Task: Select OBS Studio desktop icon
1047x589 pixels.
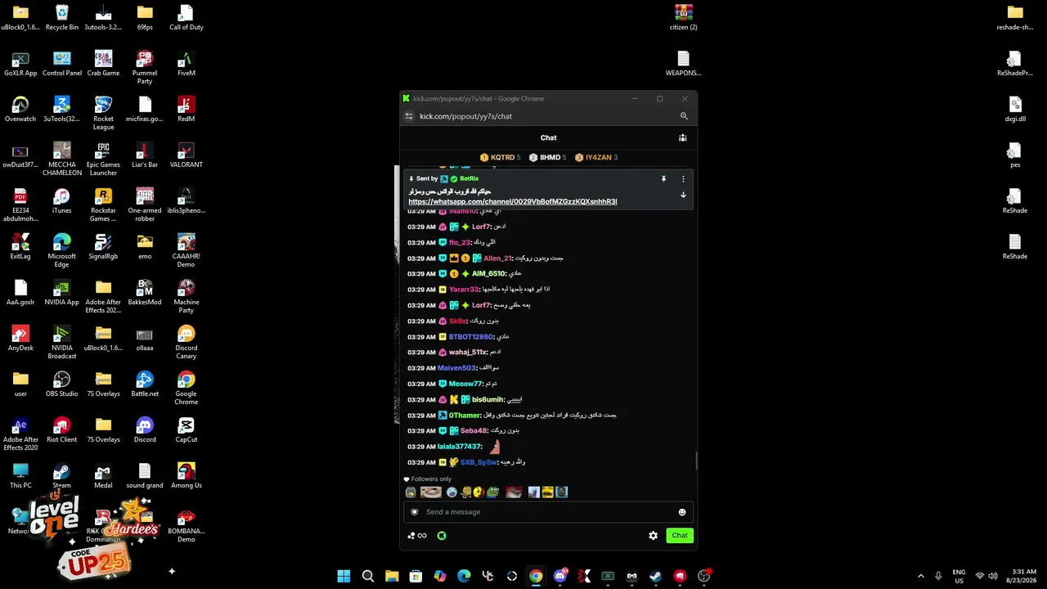Action: pos(62,384)
